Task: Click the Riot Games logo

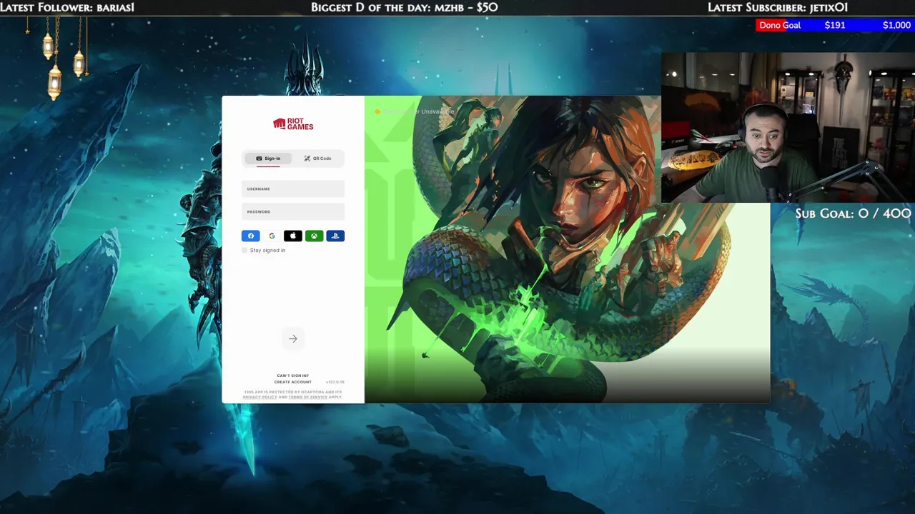Action: [x=293, y=124]
